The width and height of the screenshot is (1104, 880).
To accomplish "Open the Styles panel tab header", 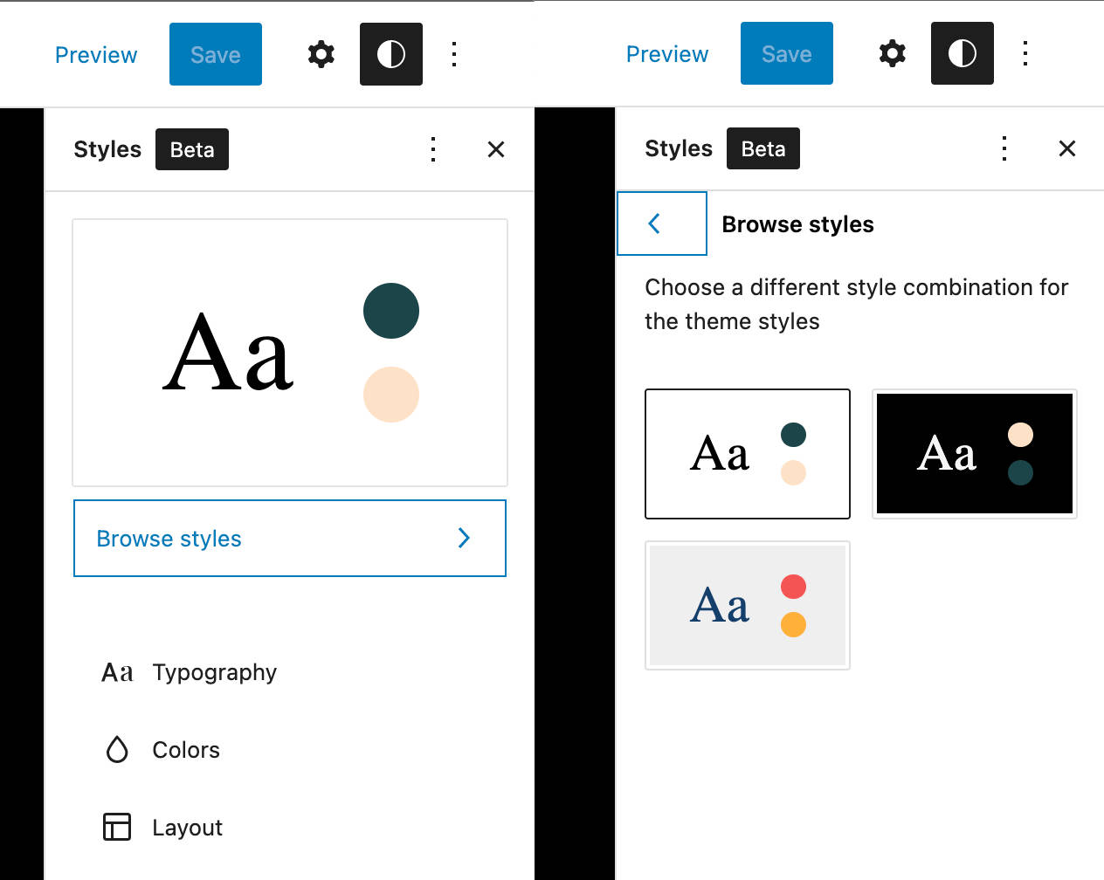I will click(x=107, y=149).
